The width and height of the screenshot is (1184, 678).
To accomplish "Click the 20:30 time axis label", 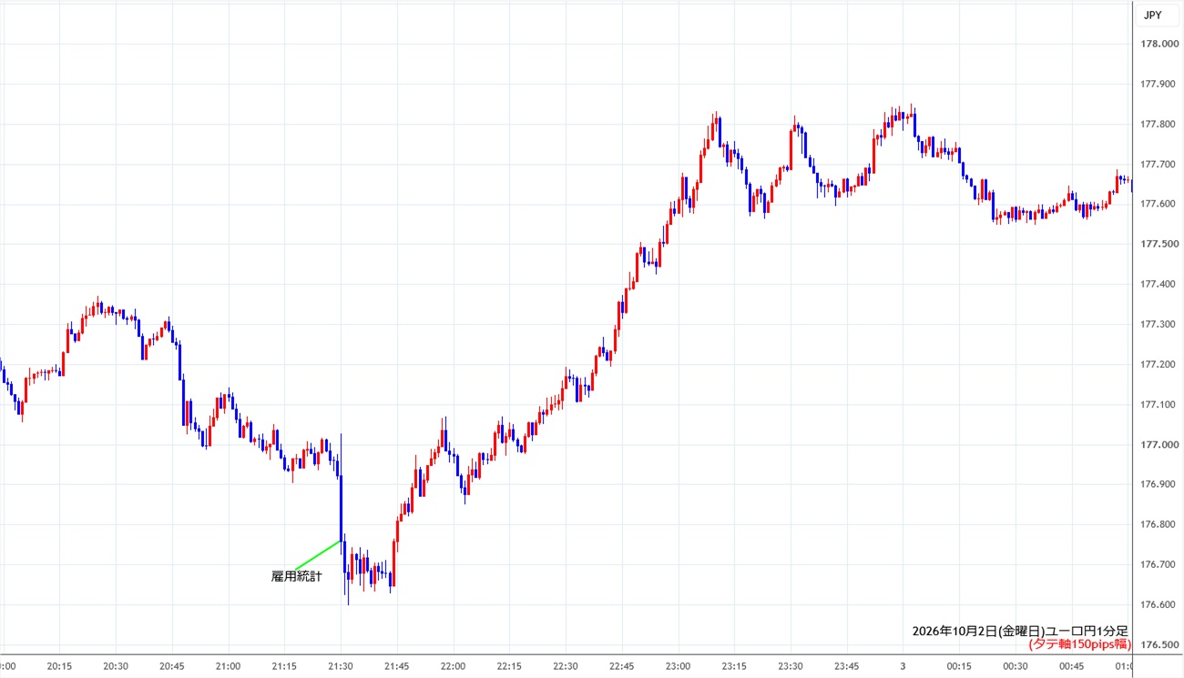I will (x=116, y=666).
